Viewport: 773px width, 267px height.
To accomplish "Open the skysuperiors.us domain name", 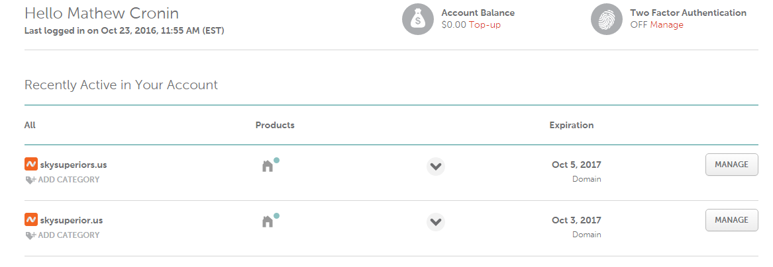I will [72, 165].
